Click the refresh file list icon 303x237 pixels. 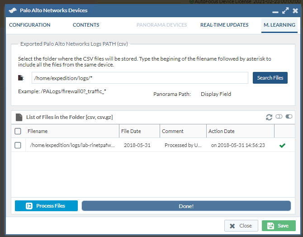269,117
